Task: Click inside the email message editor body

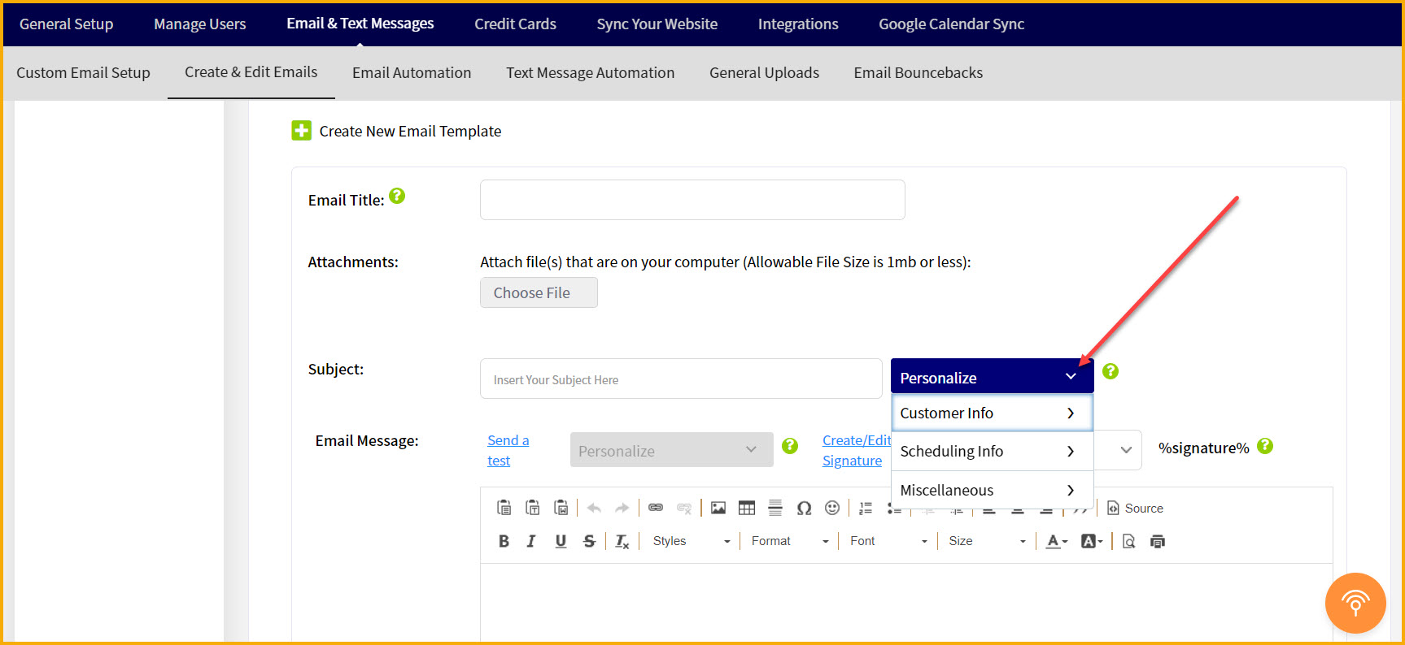Action: (906, 602)
